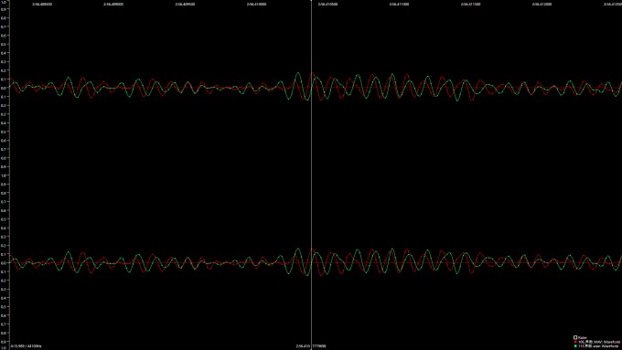Image resolution: width=622 pixels, height=350 pixels.
Task: Click the duration and 44100Hz sample rate readout
Action: (27, 346)
